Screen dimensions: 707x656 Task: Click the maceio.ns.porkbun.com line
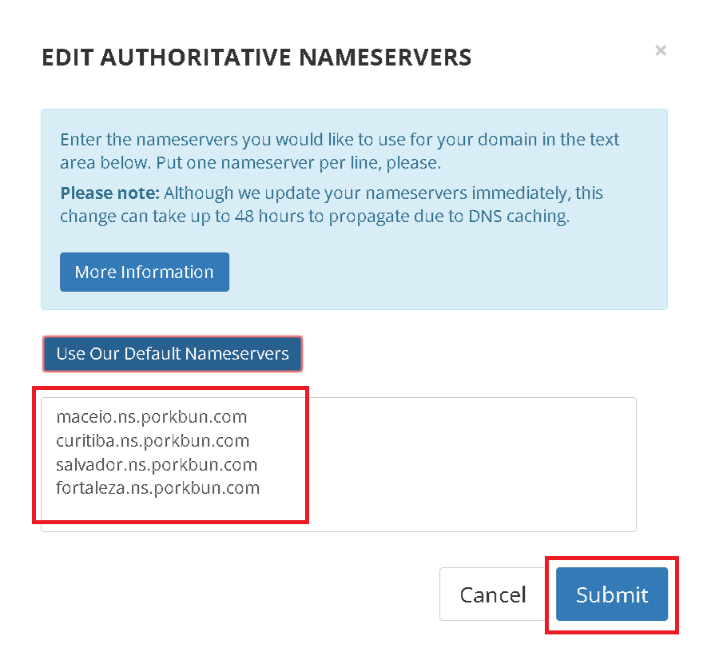coord(152,417)
